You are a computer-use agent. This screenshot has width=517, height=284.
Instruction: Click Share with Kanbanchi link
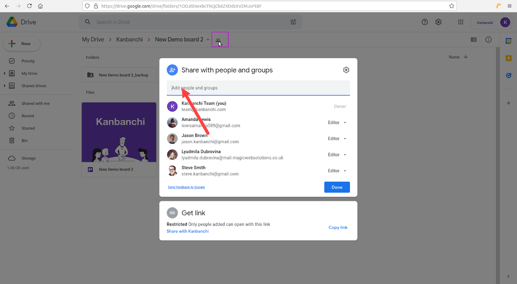pyautogui.click(x=188, y=231)
